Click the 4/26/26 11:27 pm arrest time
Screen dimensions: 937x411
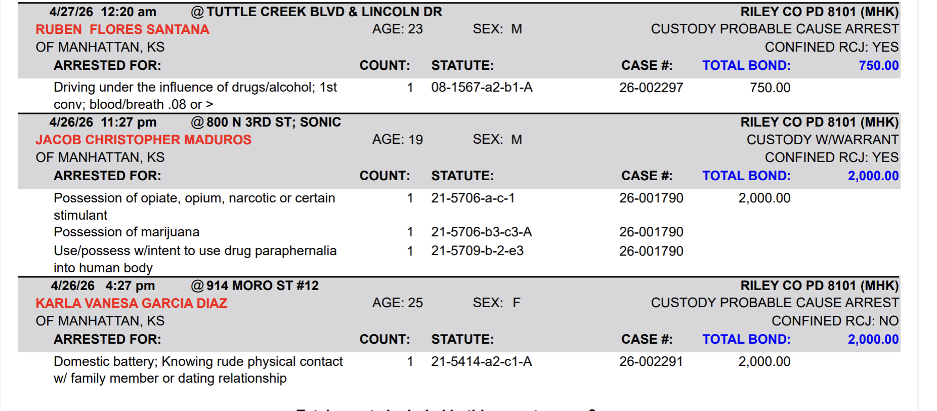(103, 122)
